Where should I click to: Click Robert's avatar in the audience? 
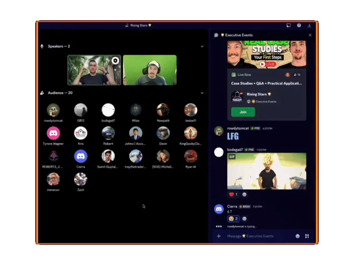coord(108,133)
